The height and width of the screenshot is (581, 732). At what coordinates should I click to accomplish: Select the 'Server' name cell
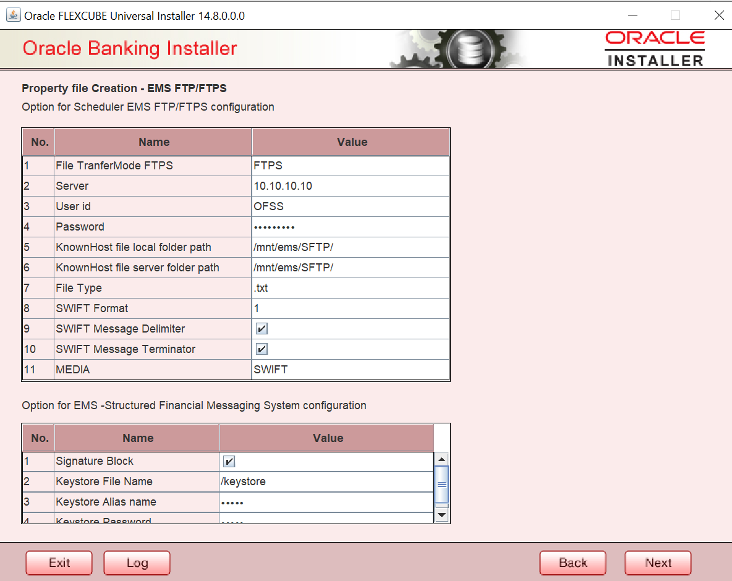point(153,186)
